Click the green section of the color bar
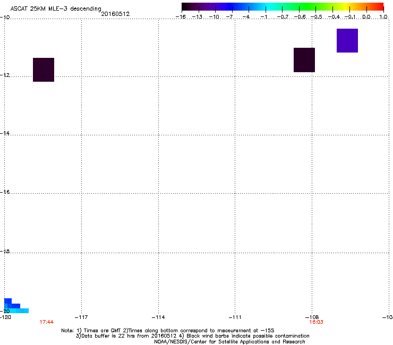393x345 pixels. pos(308,6)
